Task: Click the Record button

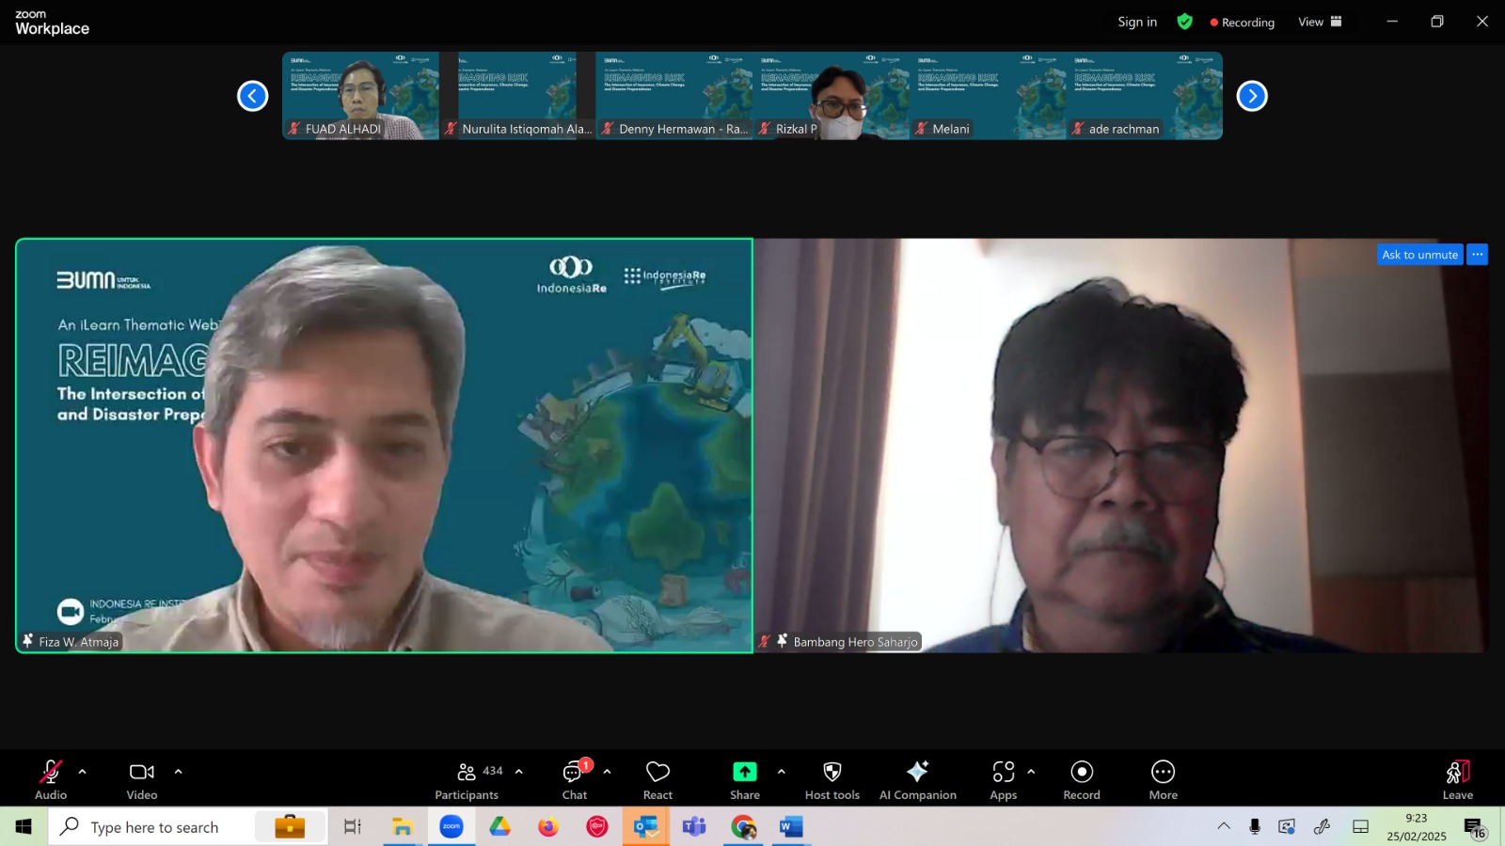Action: pyautogui.click(x=1082, y=779)
